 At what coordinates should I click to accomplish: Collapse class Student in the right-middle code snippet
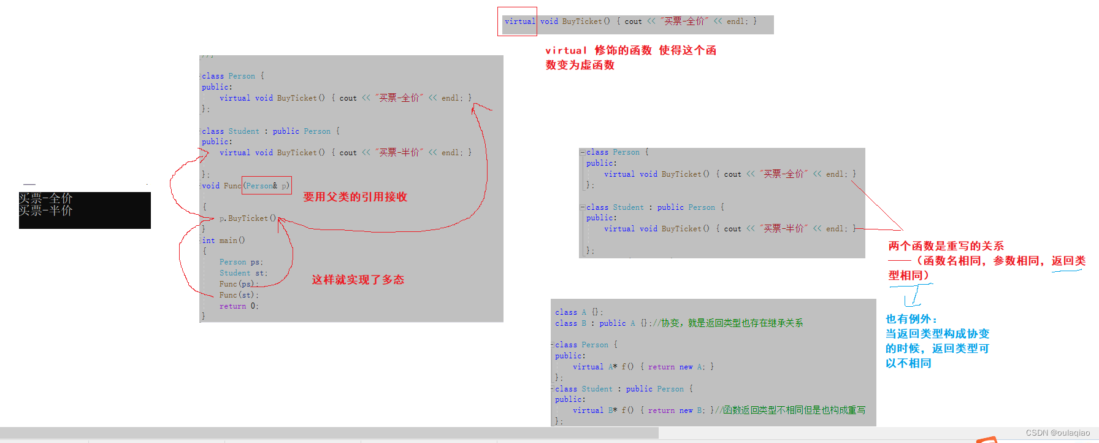pyautogui.click(x=582, y=207)
